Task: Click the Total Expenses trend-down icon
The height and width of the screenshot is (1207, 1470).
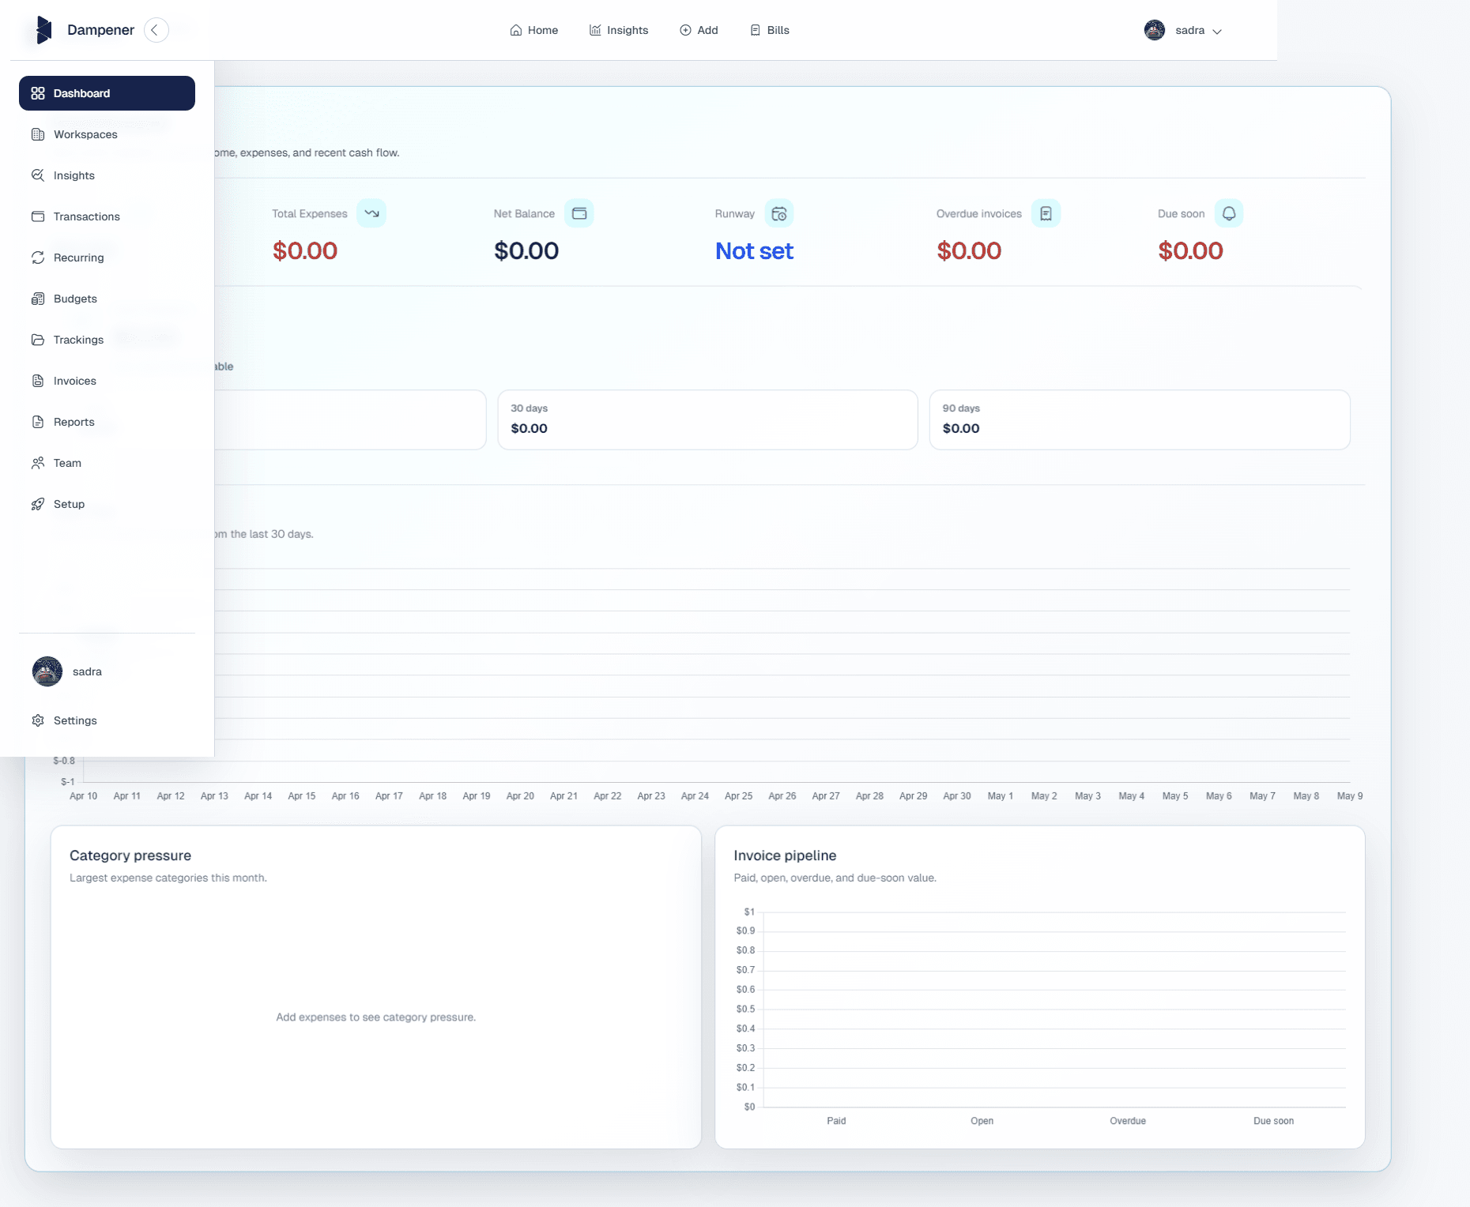Action: click(371, 213)
